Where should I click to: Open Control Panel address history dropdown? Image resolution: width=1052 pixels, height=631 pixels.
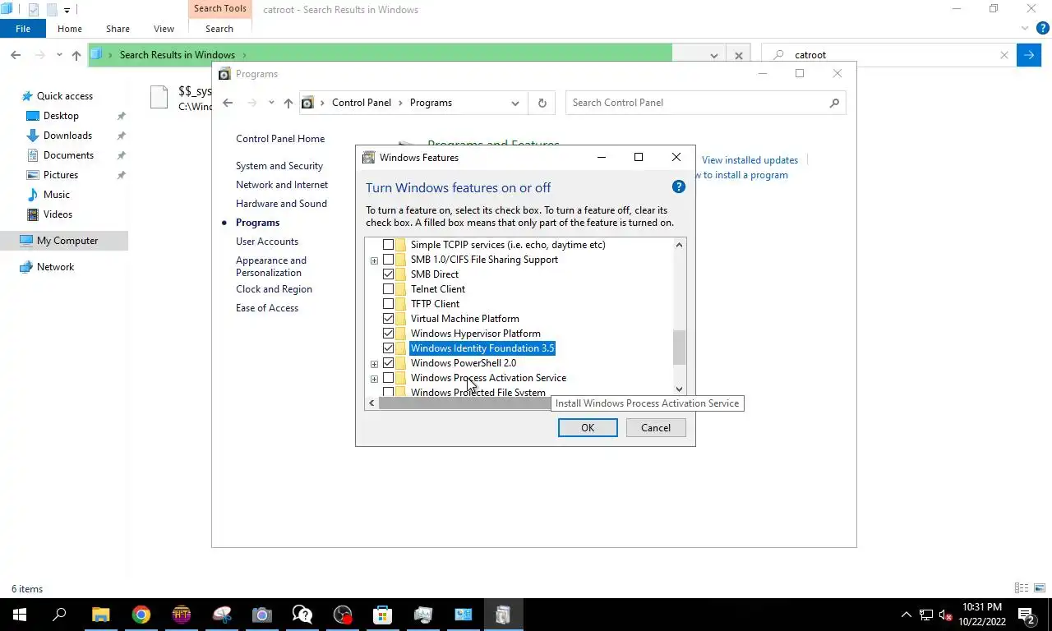(x=515, y=103)
